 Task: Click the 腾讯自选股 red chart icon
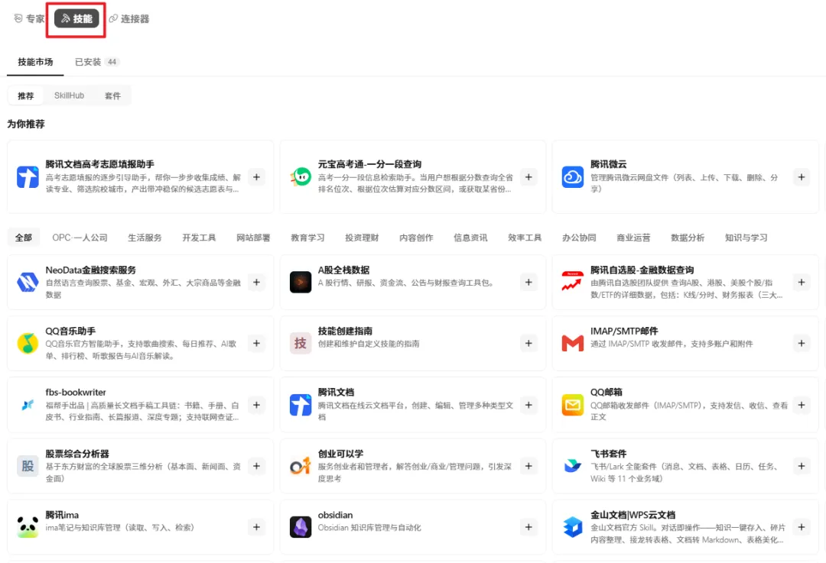pyautogui.click(x=573, y=282)
